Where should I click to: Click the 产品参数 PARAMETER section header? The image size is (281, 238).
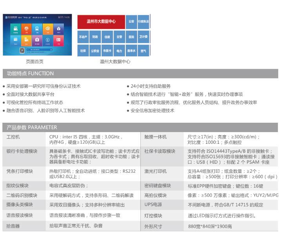(32, 127)
